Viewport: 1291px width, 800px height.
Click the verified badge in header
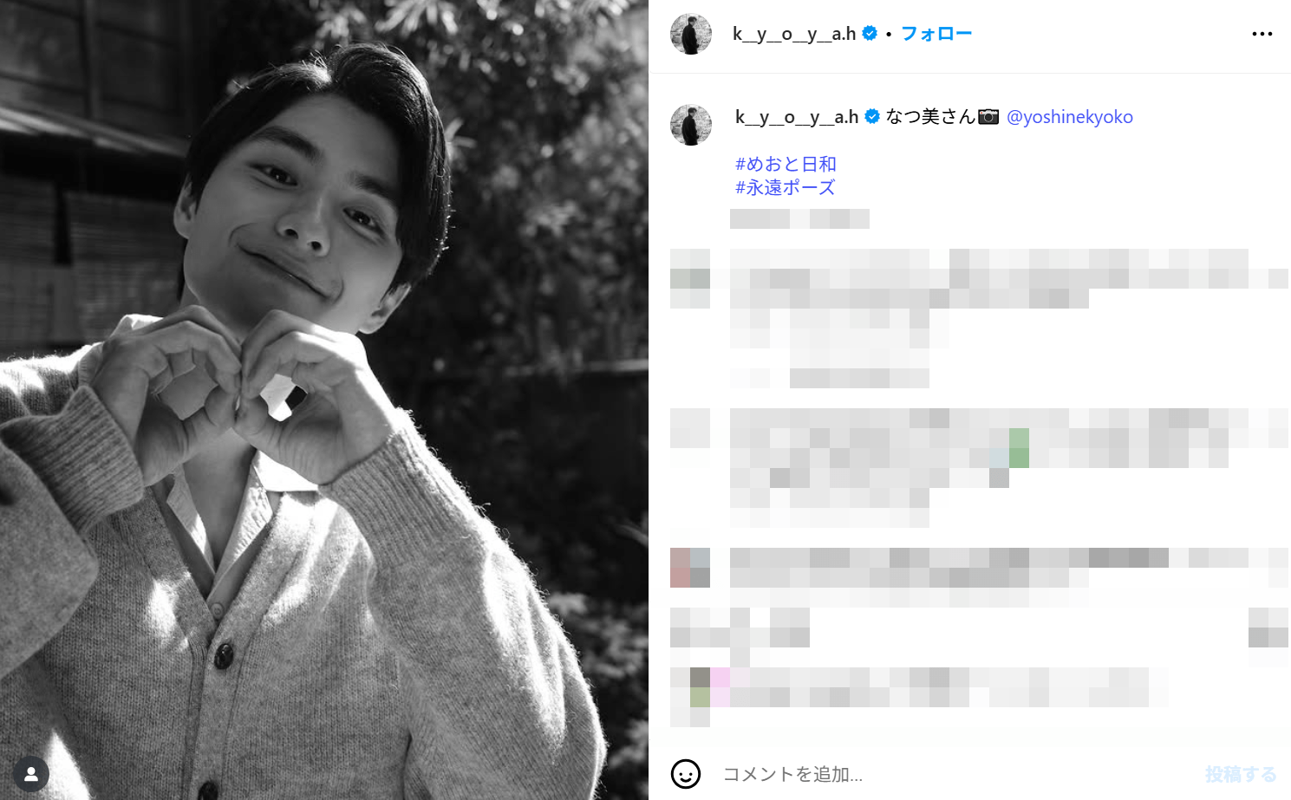(x=870, y=33)
